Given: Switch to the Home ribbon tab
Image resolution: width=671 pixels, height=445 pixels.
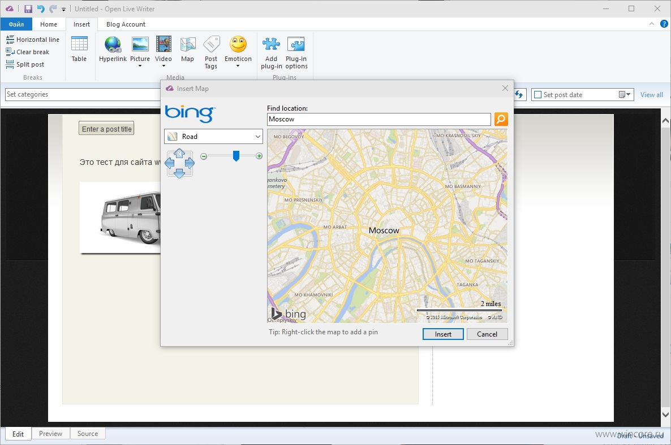Looking at the screenshot, I should (x=48, y=24).
